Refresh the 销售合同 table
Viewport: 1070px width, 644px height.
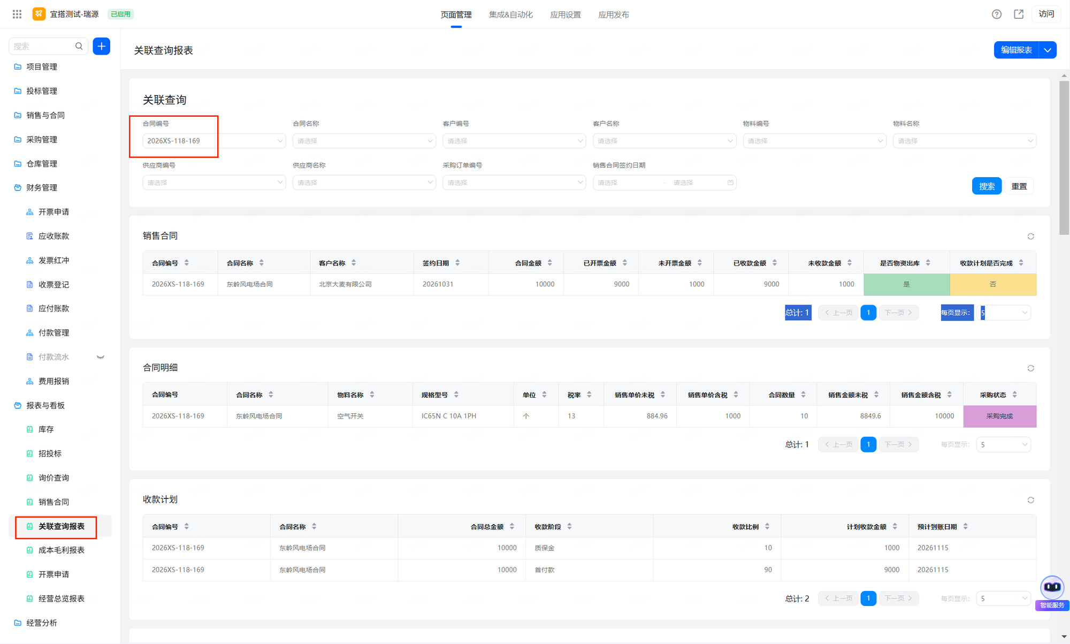click(x=1030, y=236)
